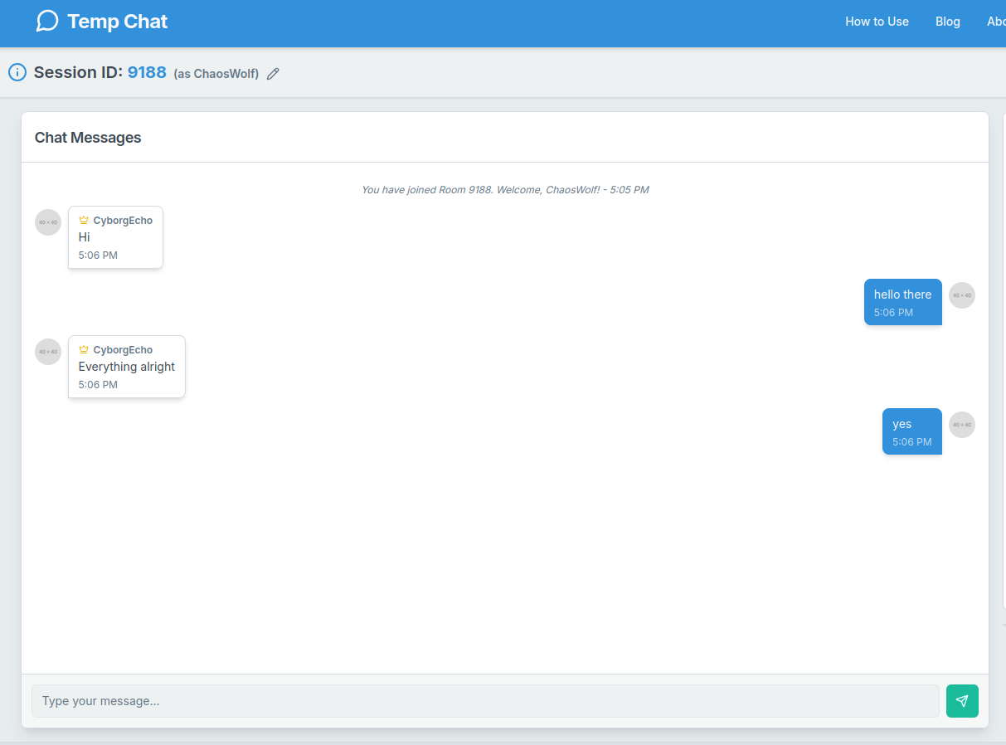
Task: Click the Temp Chat speech bubble logo
Action: pos(47,21)
